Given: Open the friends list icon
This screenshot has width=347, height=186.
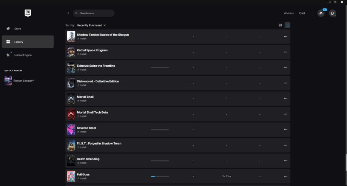Looking at the screenshot, I should tap(321, 13).
